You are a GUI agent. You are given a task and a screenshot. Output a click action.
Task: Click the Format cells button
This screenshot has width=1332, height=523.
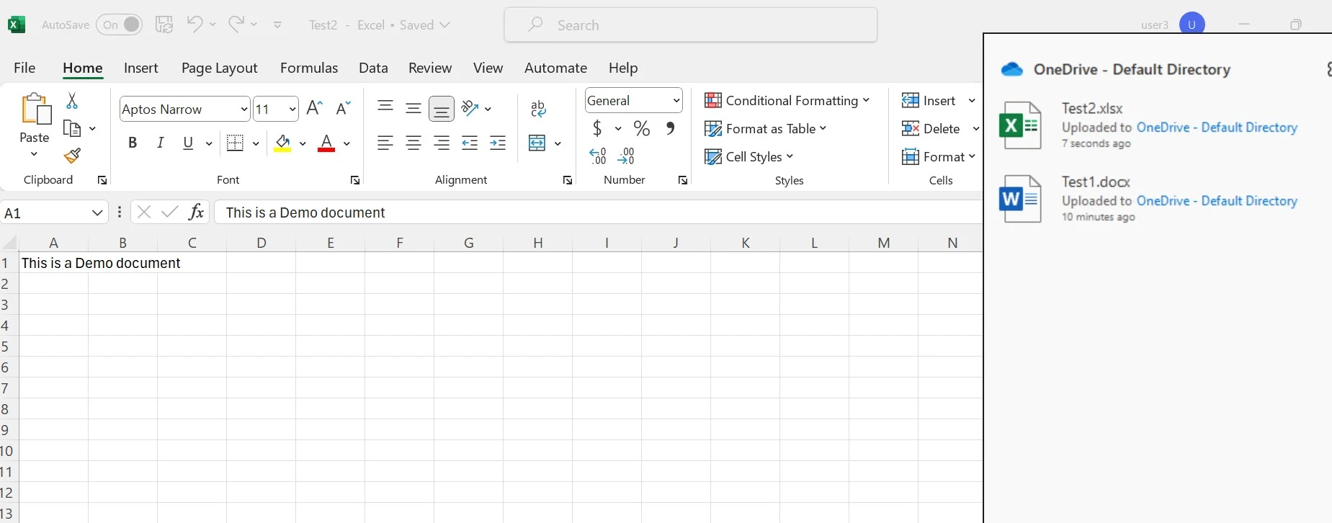point(939,156)
